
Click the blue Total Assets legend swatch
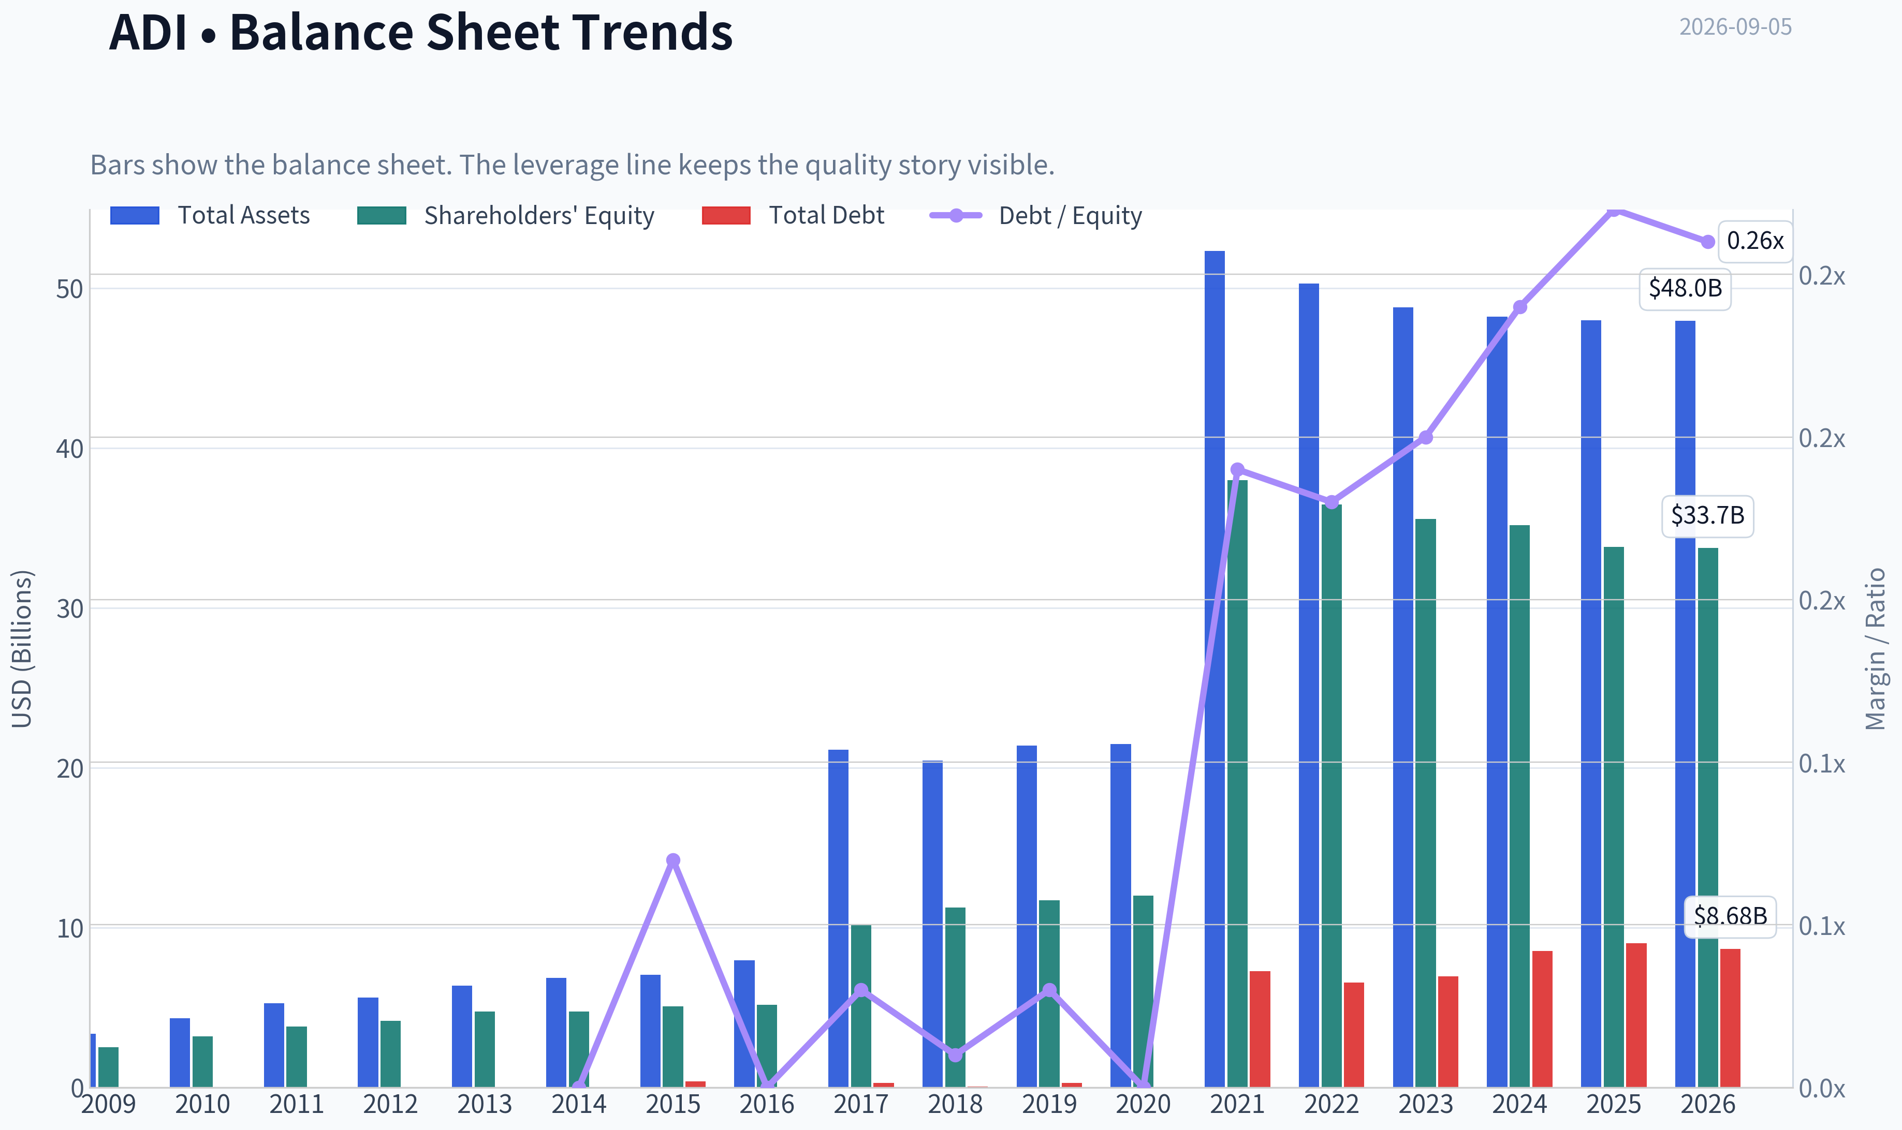pyautogui.click(x=135, y=215)
